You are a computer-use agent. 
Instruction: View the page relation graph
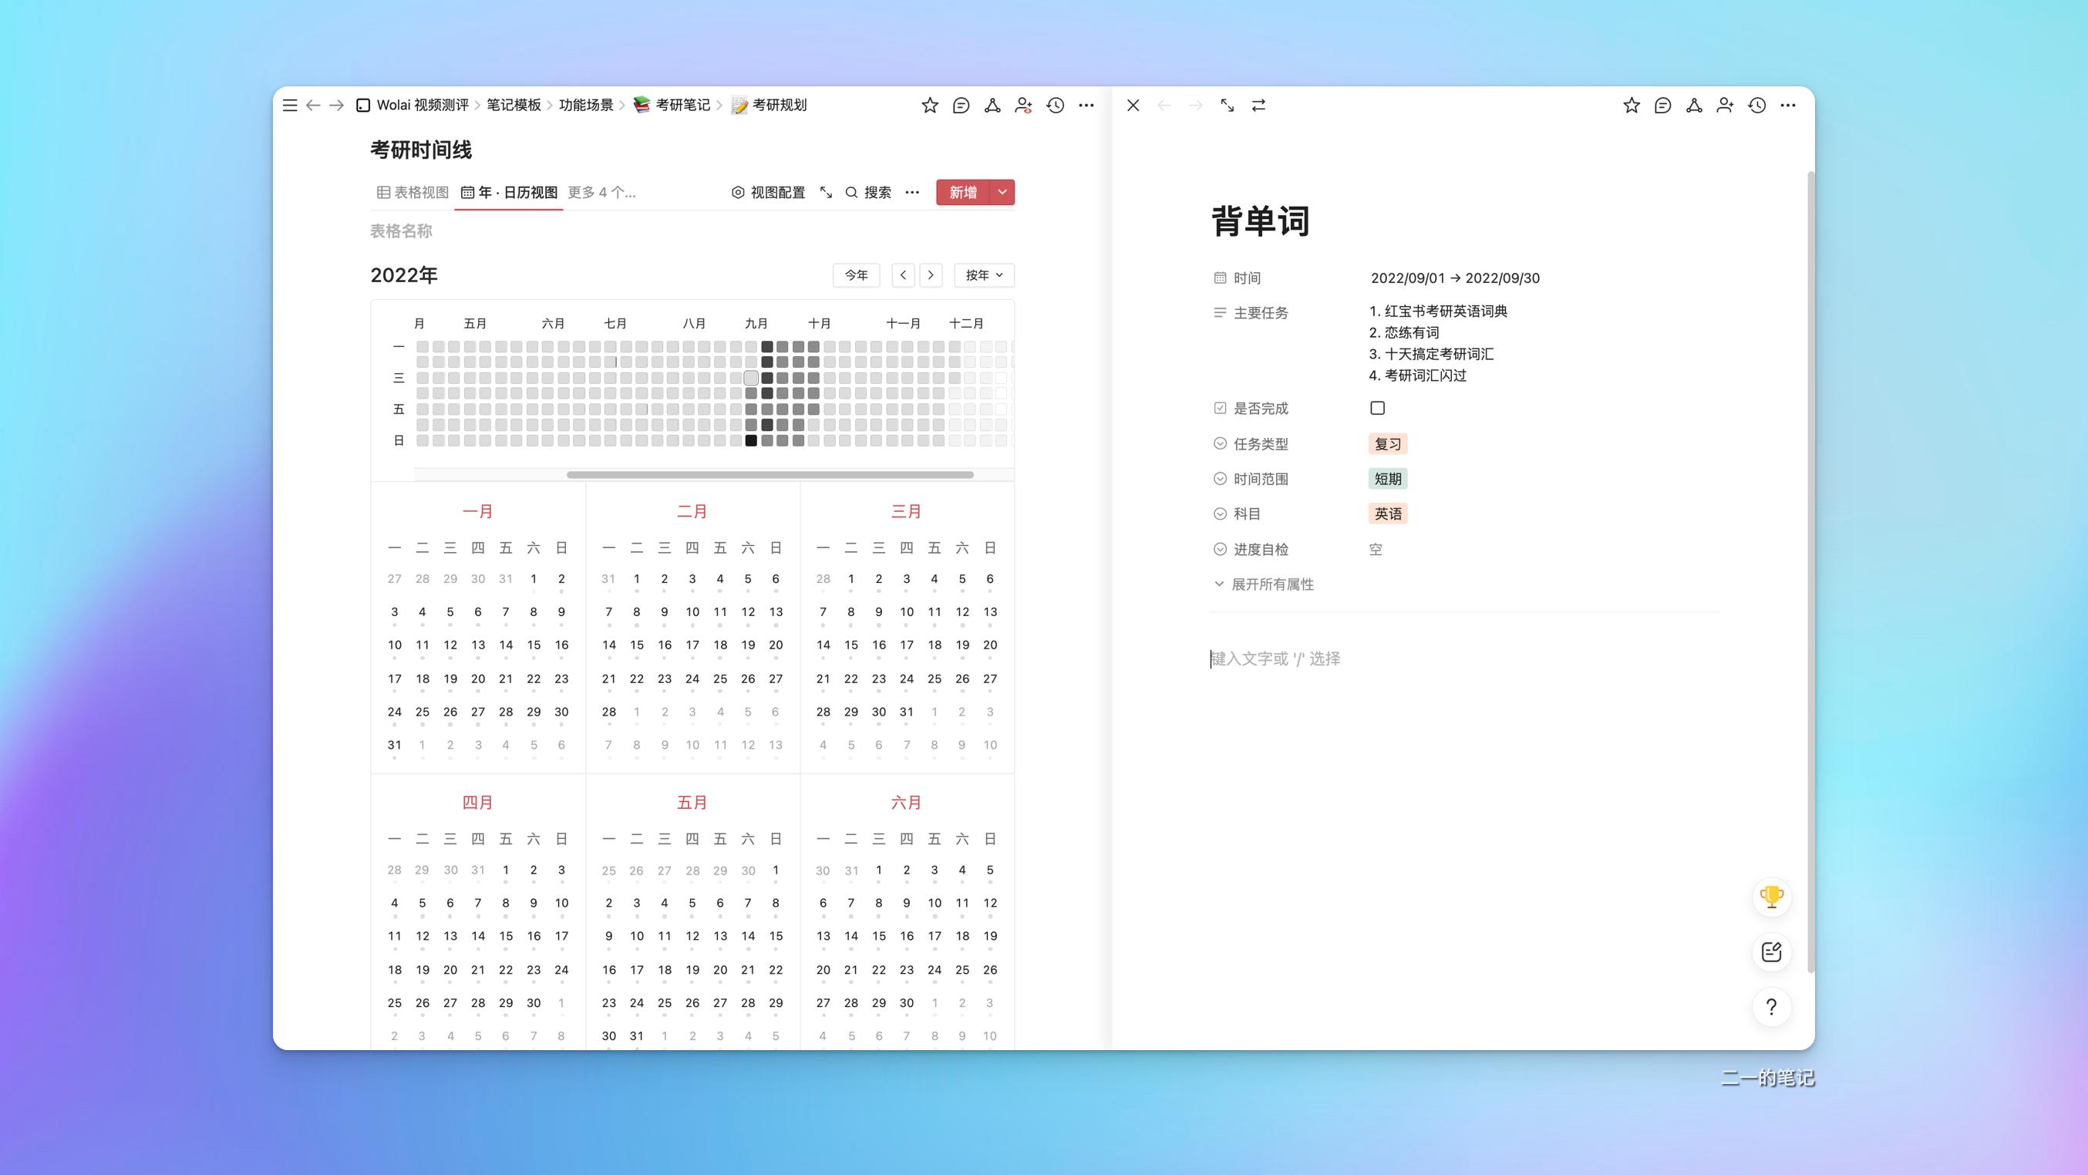992,106
